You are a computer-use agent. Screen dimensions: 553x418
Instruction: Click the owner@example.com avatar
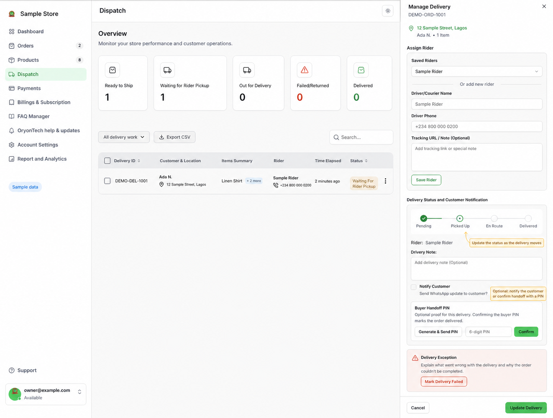15,394
